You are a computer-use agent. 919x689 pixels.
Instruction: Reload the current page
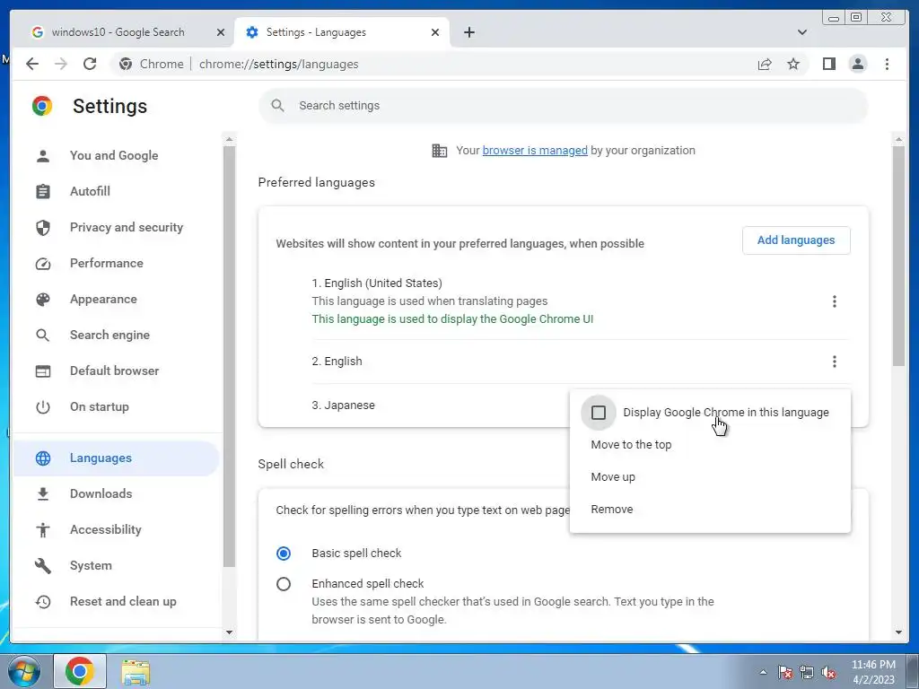(x=90, y=64)
